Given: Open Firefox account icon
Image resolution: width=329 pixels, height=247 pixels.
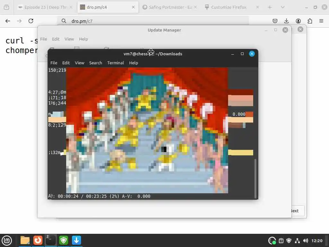Looking at the screenshot, I should (298, 21).
